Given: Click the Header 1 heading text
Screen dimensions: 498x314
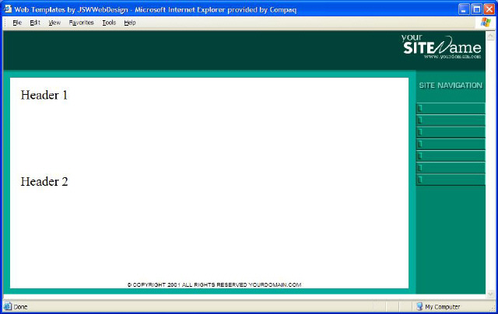Looking at the screenshot, I should tap(44, 95).
